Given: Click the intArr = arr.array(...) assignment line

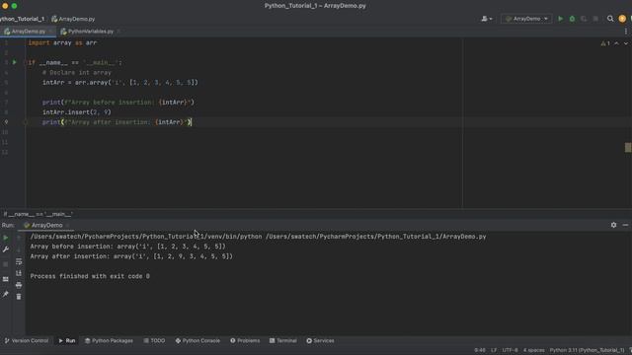Looking at the screenshot, I should [x=120, y=83].
